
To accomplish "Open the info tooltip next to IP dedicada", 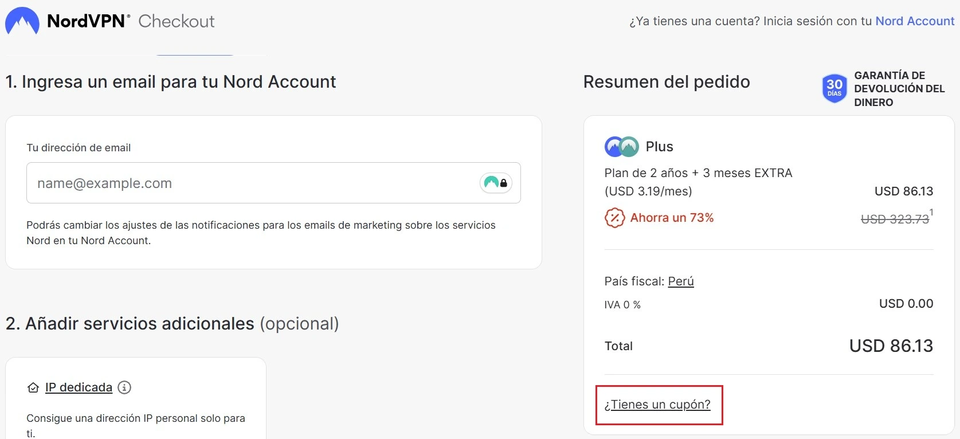I will [124, 387].
